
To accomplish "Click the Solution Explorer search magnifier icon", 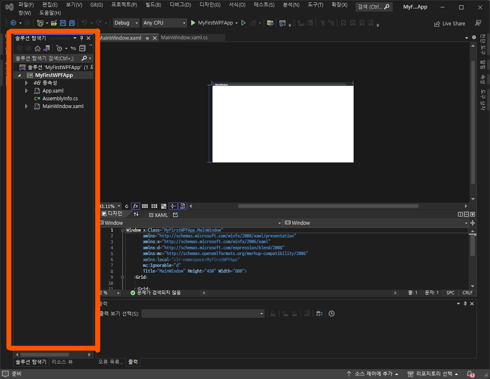I will click(x=84, y=58).
